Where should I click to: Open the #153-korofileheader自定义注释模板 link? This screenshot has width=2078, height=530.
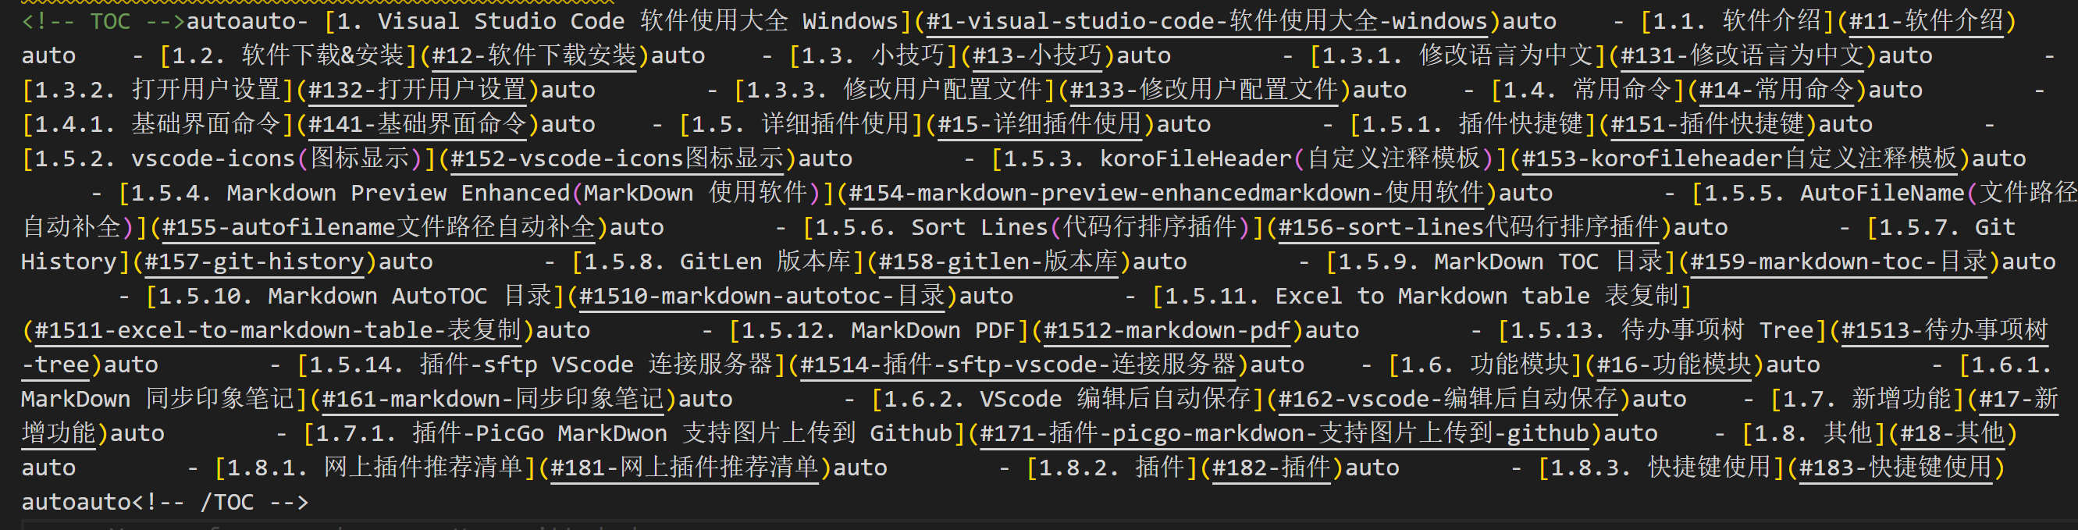(x=1739, y=158)
